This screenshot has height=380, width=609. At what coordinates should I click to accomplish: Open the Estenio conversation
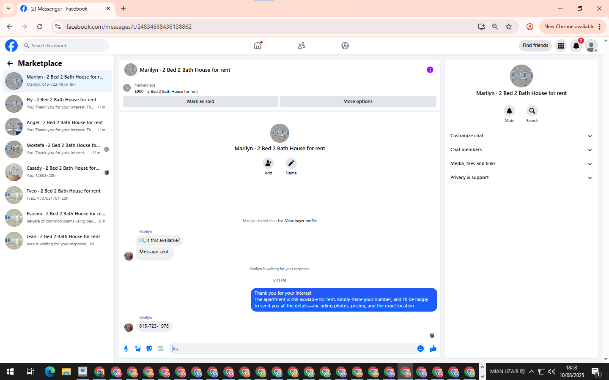coord(57,217)
